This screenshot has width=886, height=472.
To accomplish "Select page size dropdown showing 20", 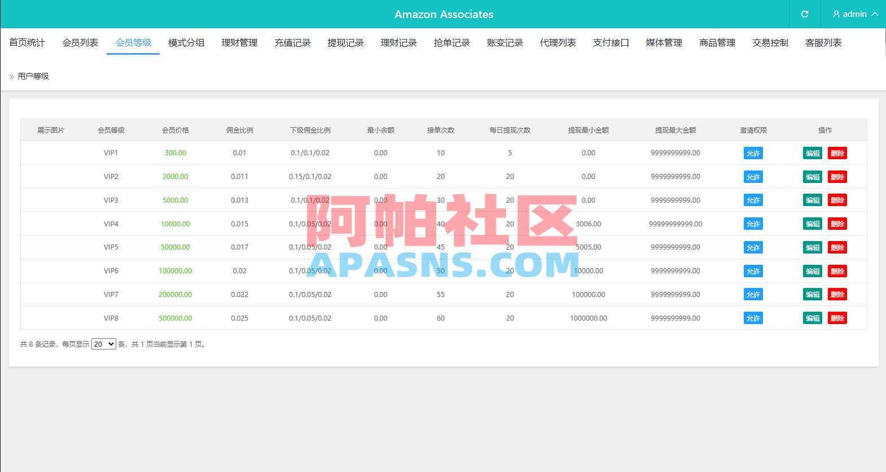I will coord(104,344).
